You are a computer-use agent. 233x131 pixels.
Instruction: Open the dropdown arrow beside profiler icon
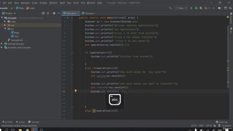(x=209, y=8)
